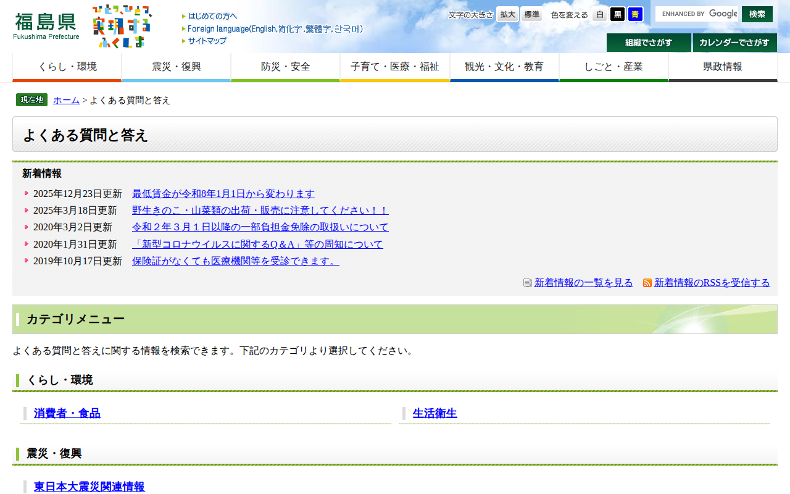Click 新着情報のRSSを受信する link
Image resolution: width=790 pixels, height=494 pixels.
coord(712,283)
